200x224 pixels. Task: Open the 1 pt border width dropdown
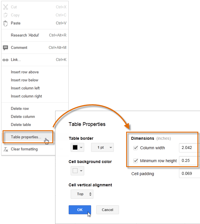[102, 147]
